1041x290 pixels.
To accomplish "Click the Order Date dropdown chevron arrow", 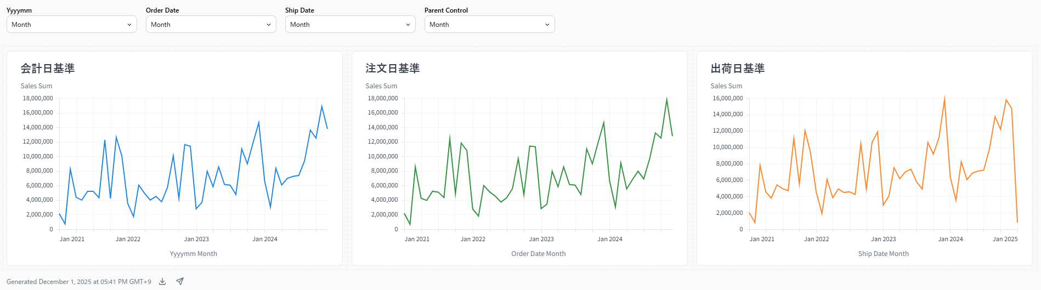I will tap(269, 25).
